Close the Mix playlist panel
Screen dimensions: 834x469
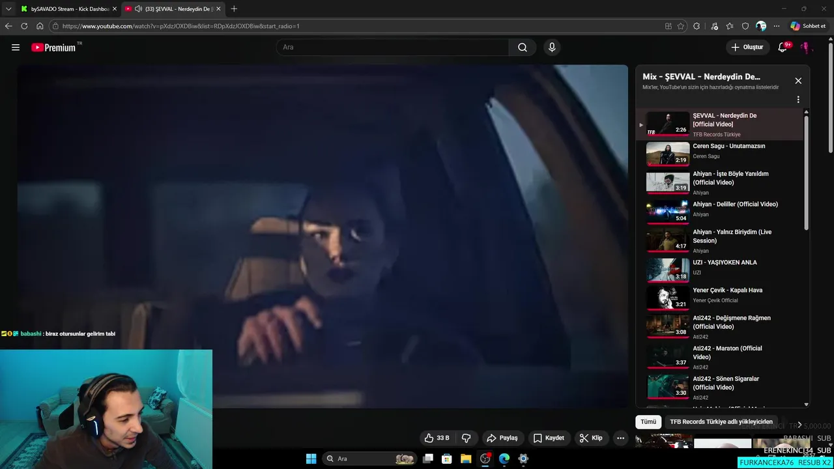pos(798,81)
